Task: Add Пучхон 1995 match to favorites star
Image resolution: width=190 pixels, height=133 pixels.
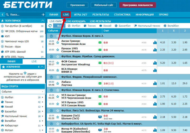Action: [58, 50]
